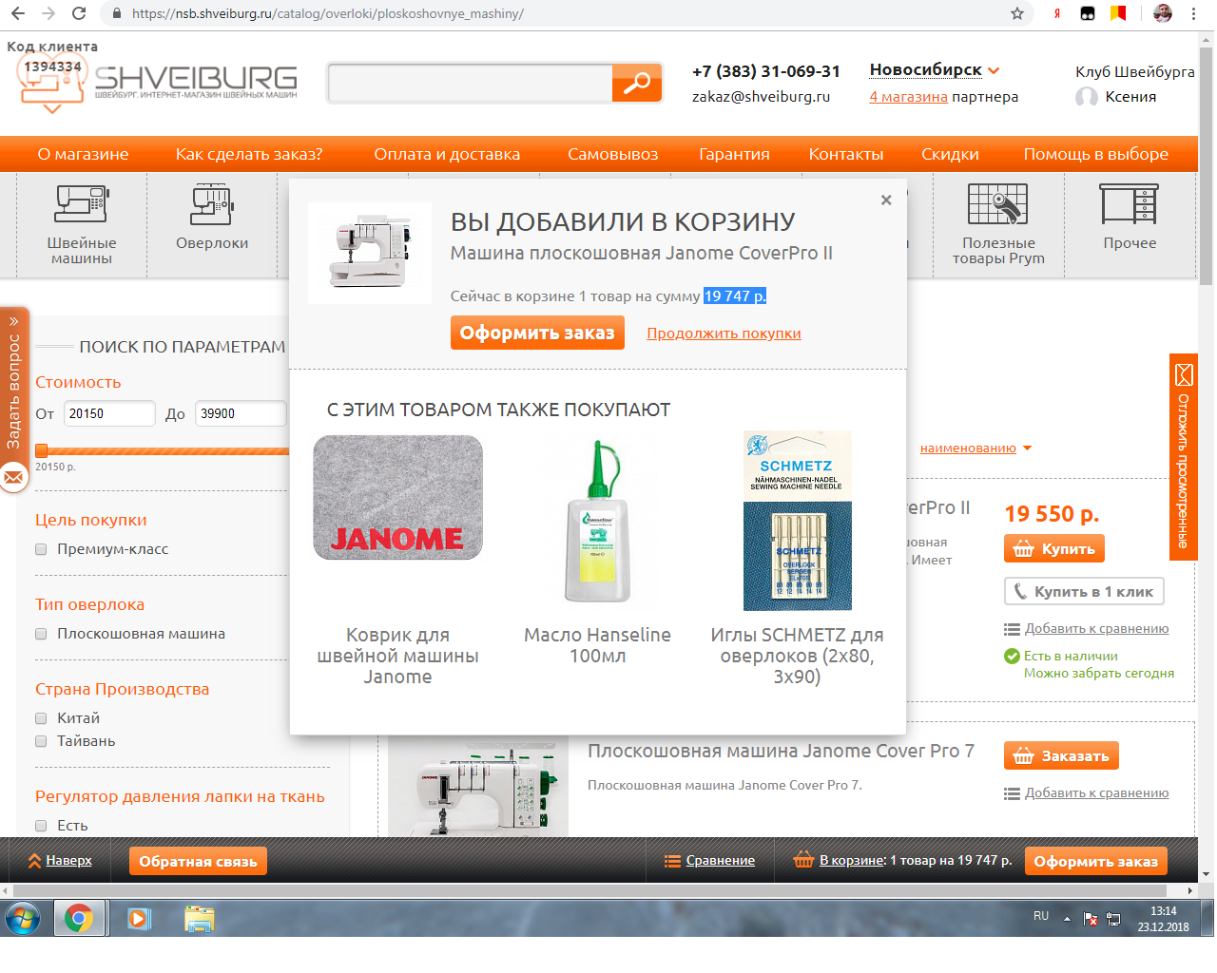The image size is (1217, 973).
Task: Check the Китай country checkbox
Action: pyautogui.click(x=41, y=718)
